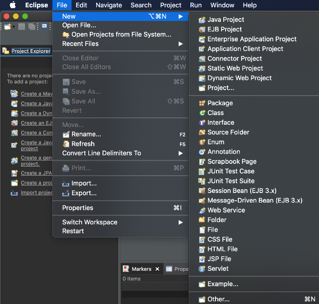The image size is (319, 304).
Task: Click the JSP File icon
Action: click(x=202, y=259)
